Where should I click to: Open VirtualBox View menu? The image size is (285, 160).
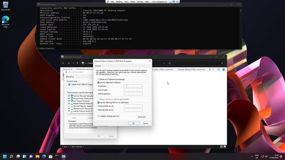pos(126,2)
